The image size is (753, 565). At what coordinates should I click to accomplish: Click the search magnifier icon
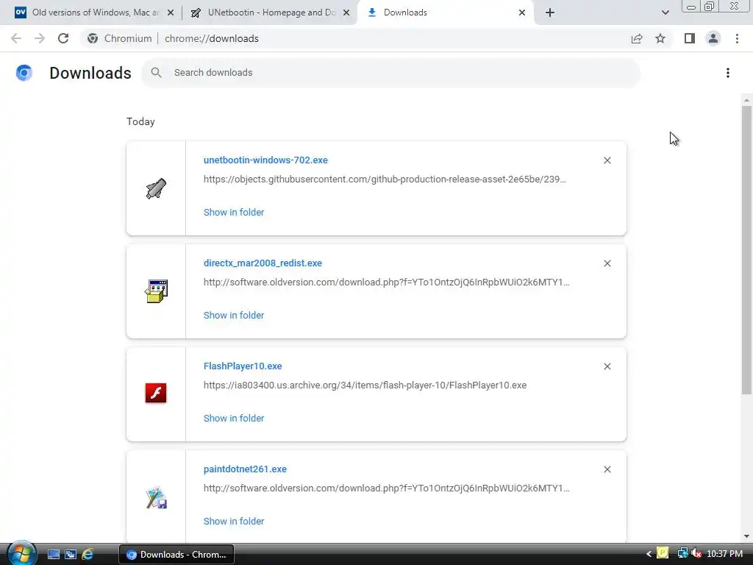[156, 73]
